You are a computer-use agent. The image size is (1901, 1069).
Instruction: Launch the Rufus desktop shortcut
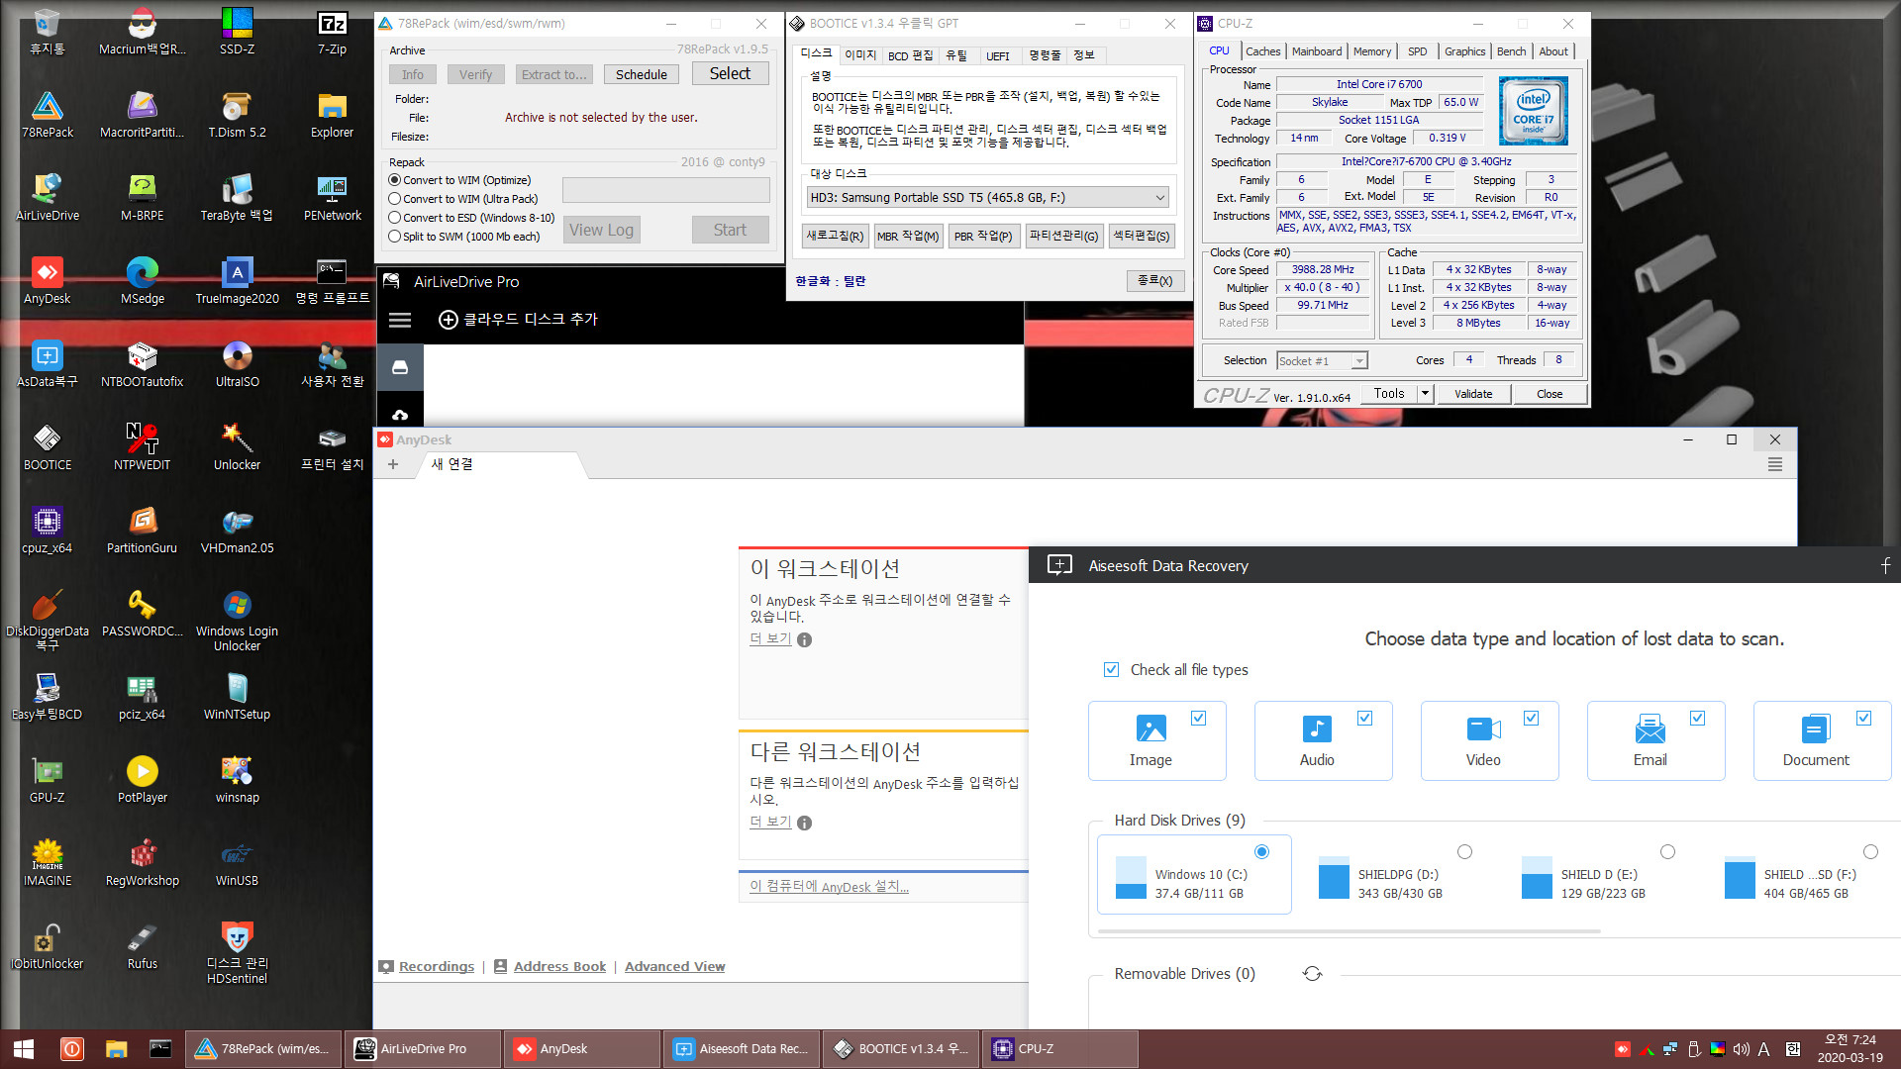(143, 945)
